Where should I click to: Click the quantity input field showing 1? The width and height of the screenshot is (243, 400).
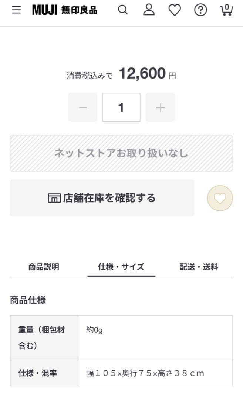[x=121, y=107]
